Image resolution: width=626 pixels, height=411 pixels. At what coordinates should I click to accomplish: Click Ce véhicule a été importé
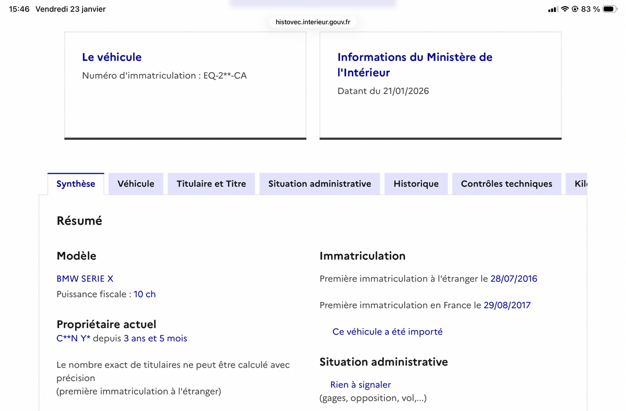[388, 332]
